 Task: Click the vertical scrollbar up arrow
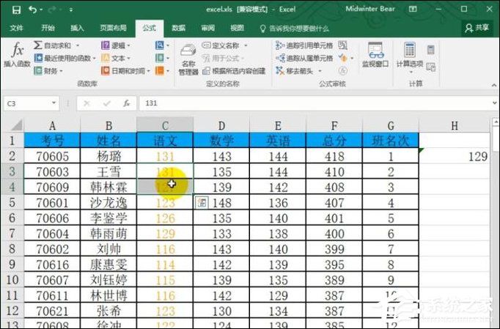496,122
